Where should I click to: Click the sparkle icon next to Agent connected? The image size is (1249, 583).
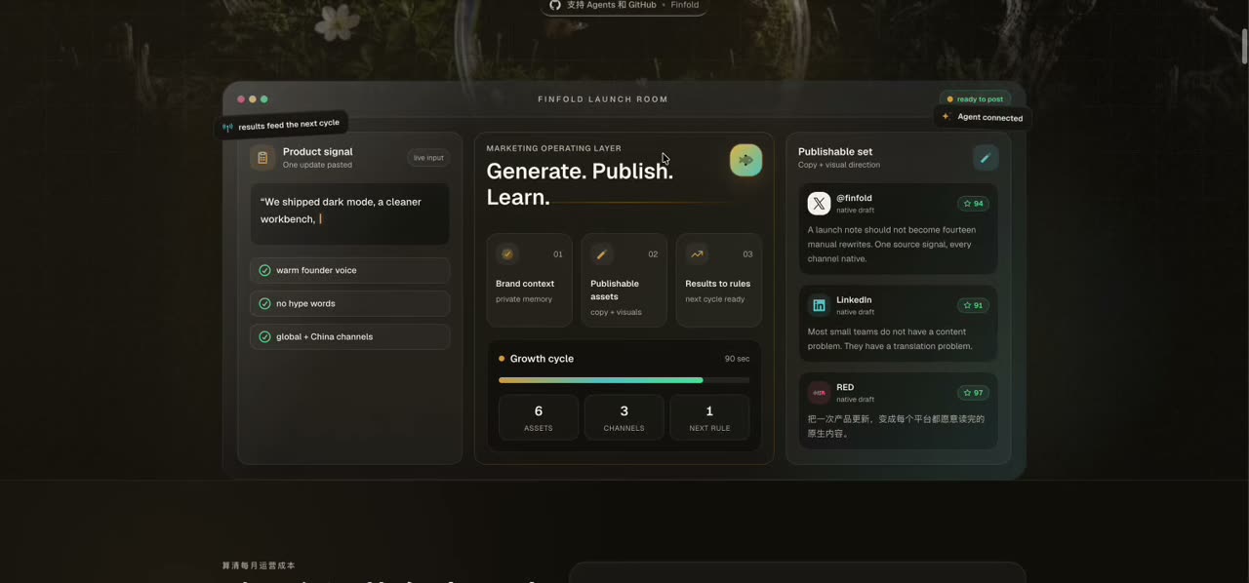946,116
